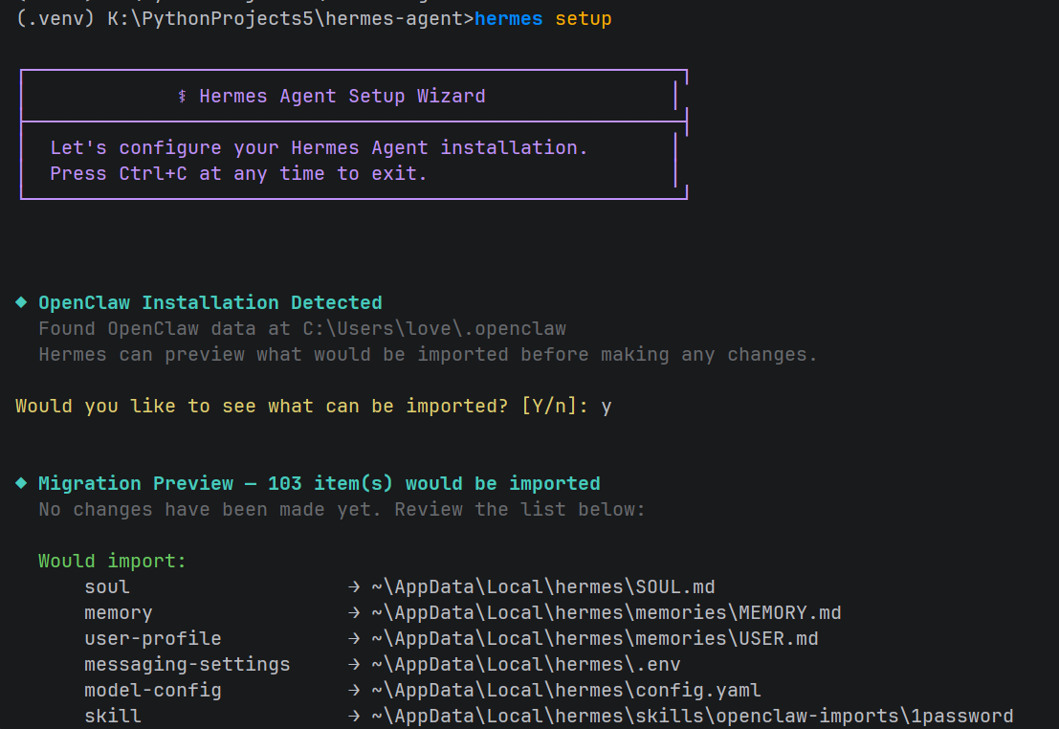This screenshot has height=729, width=1059.
Task: Click the 'OpenClaw Installation Detected' heading
Action: tap(210, 302)
